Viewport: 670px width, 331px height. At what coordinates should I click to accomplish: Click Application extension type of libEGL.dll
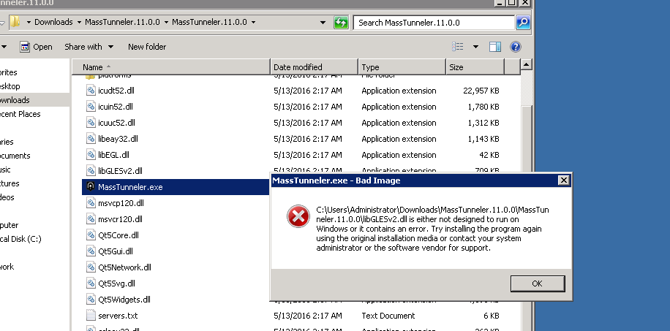tap(399, 155)
